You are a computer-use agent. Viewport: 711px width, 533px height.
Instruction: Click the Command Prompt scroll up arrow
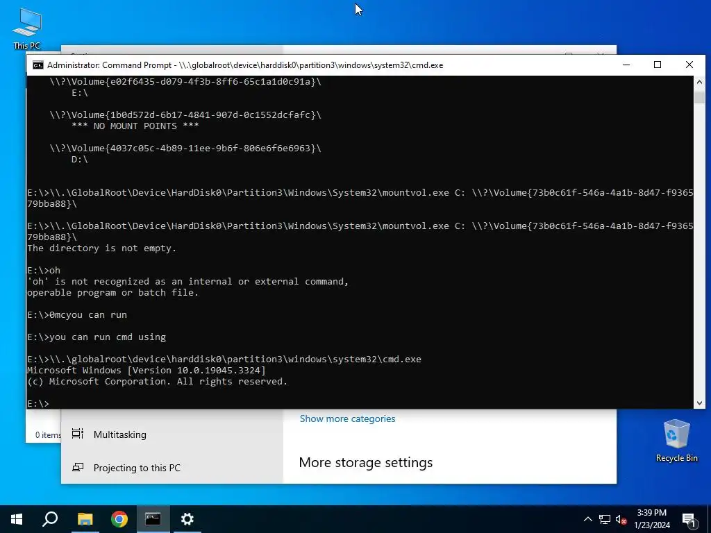(x=699, y=82)
